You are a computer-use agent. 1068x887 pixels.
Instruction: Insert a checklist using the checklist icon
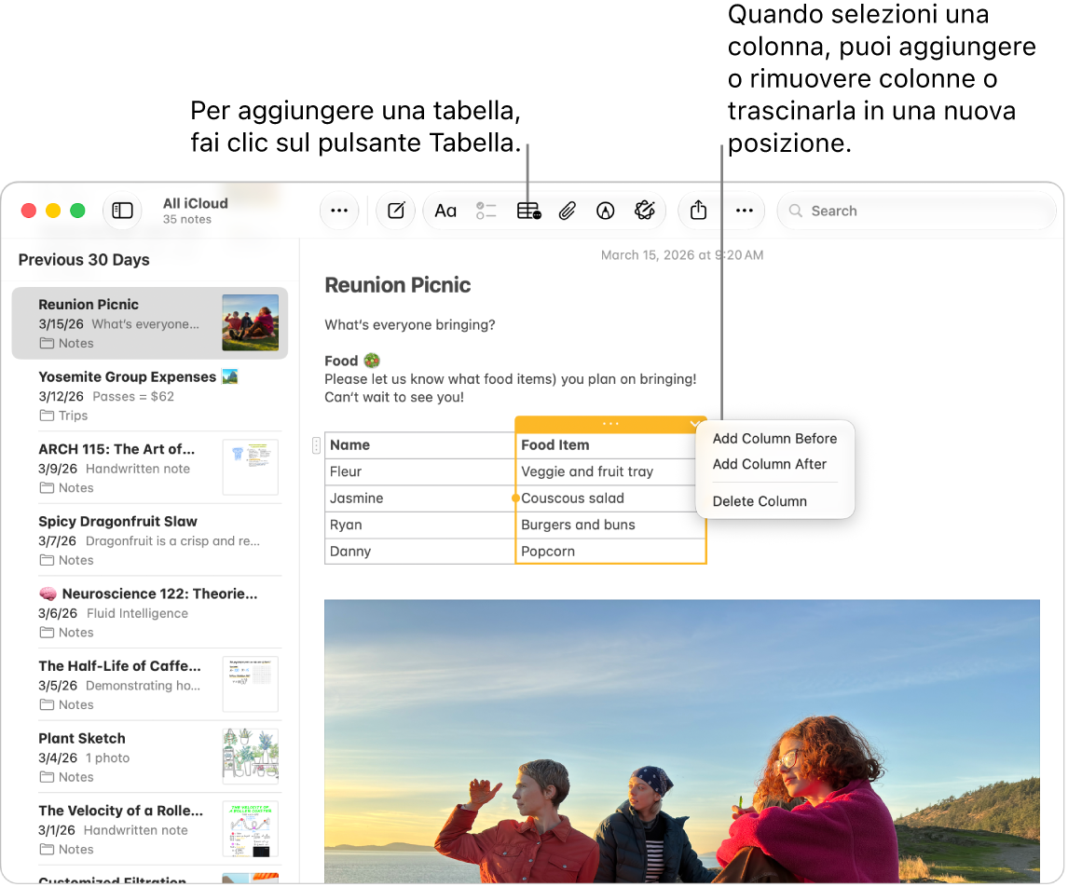[x=486, y=211]
